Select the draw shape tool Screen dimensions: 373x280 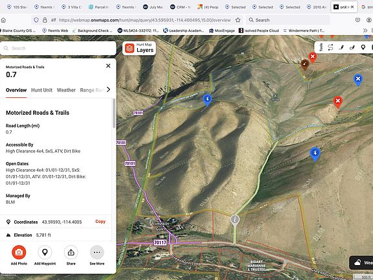click(352, 47)
